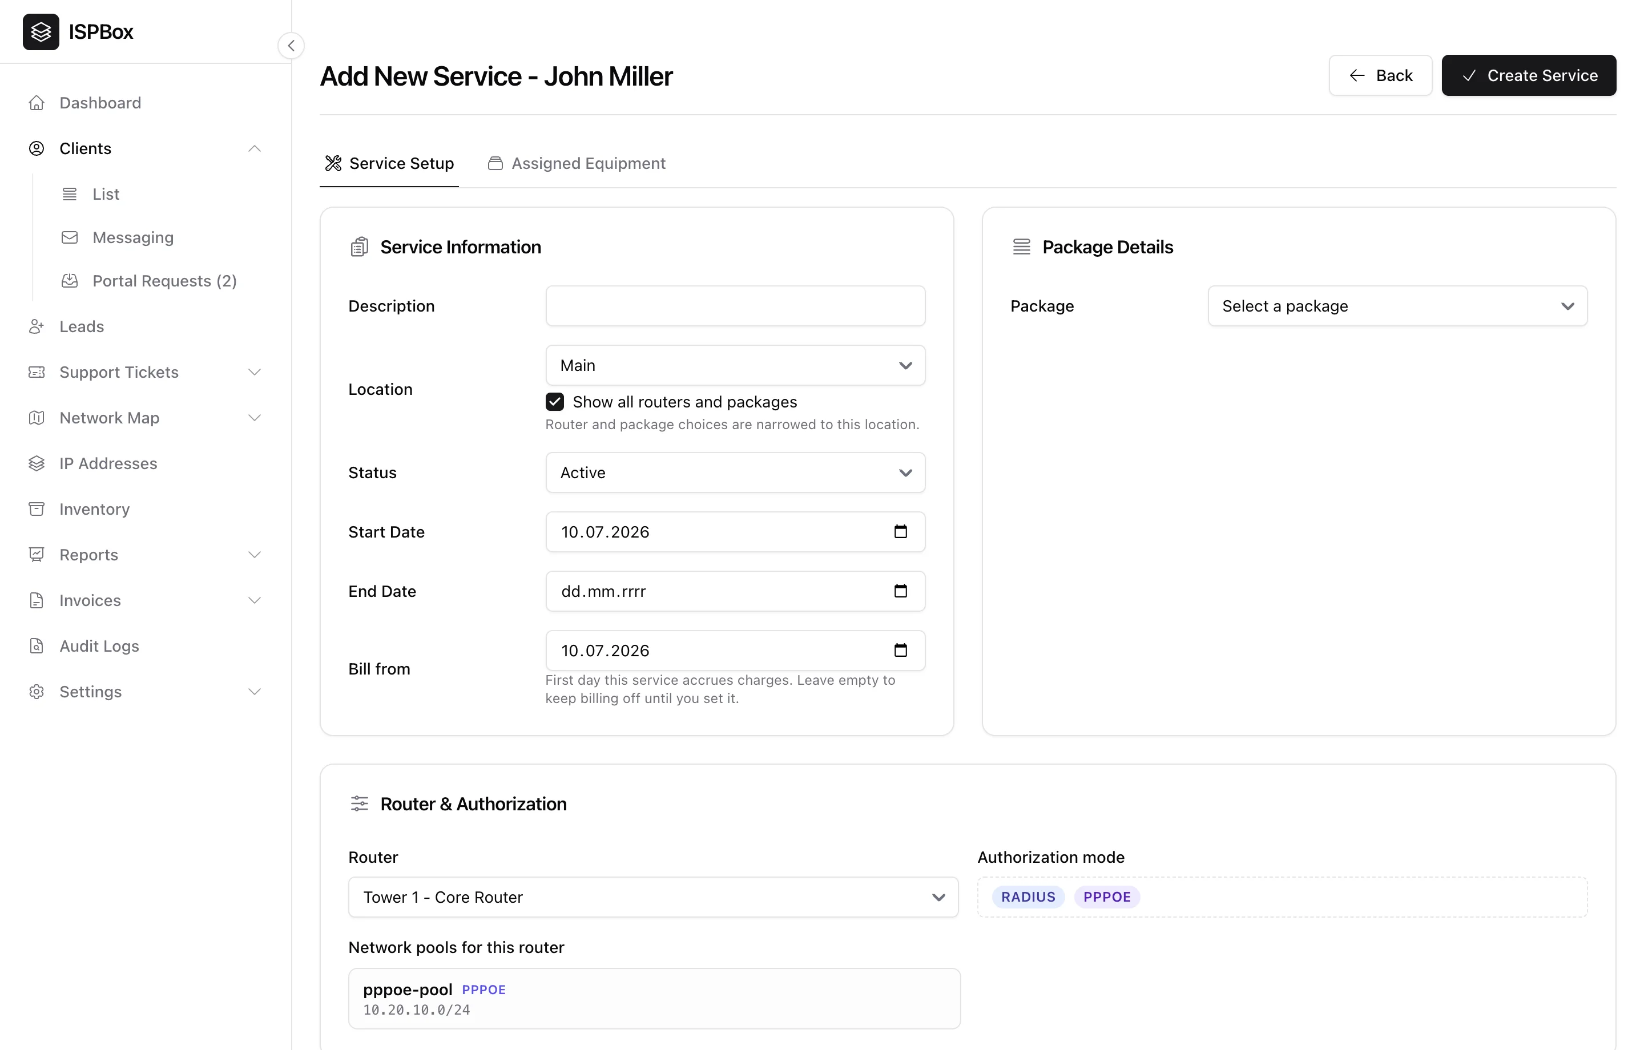The height and width of the screenshot is (1050, 1644).
Task: Open the End Date calendar picker icon
Action: click(x=901, y=591)
